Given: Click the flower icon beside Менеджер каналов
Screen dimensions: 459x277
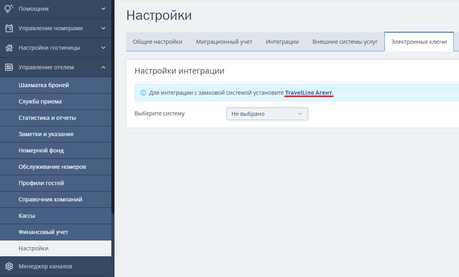Looking at the screenshot, I should (9, 266).
